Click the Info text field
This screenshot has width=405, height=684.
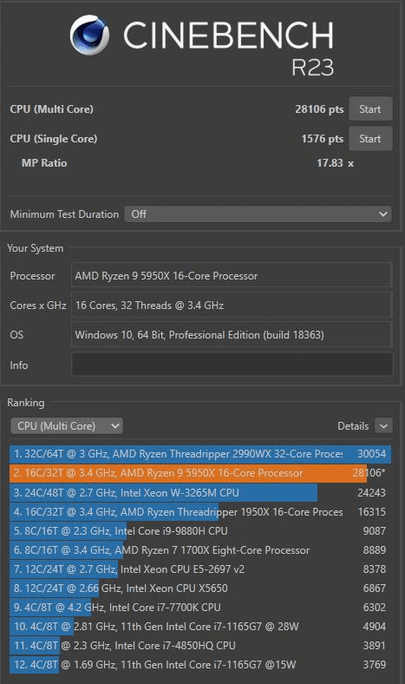(232, 365)
